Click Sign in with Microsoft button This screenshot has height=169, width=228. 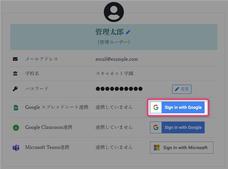click(182, 148)
